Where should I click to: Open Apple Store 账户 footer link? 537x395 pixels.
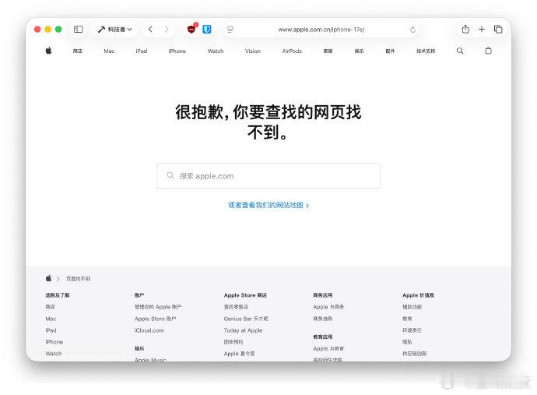(x=155, y=319)
